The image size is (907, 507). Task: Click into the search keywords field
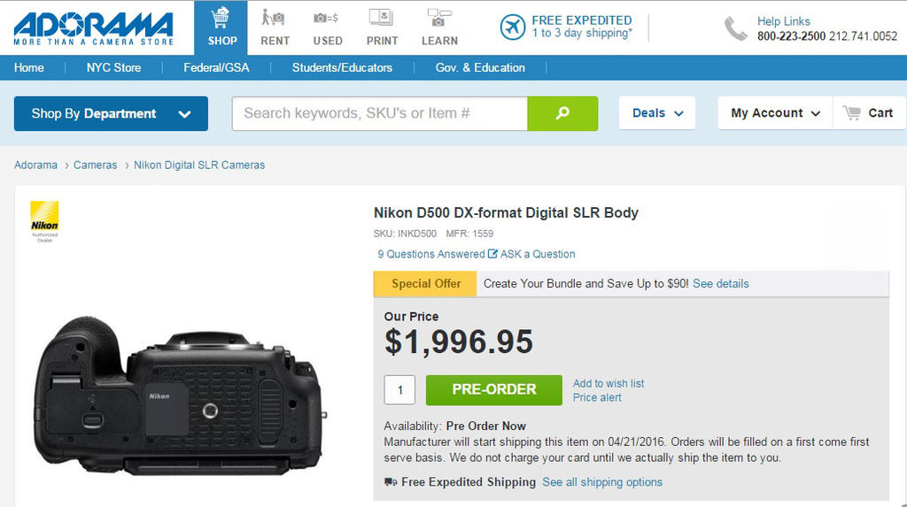tap(379, 113)
